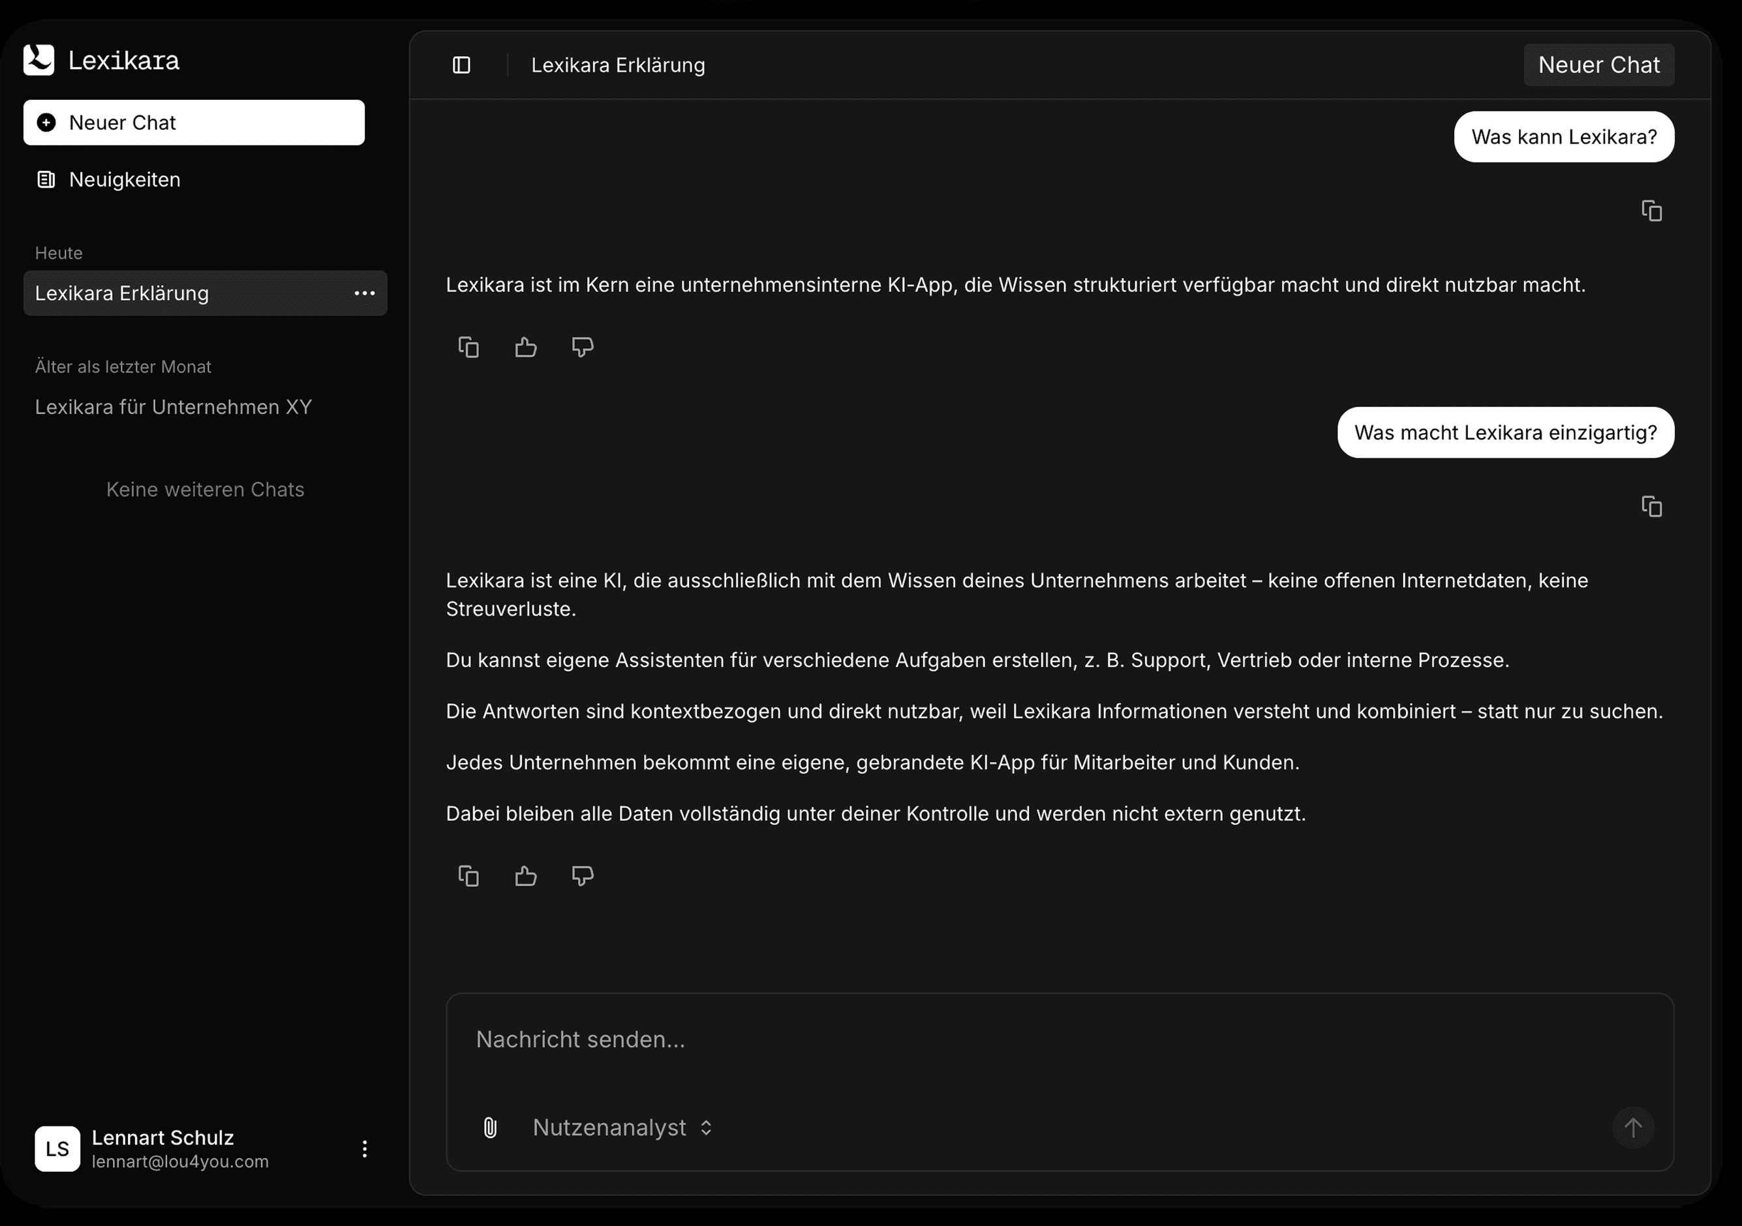Toggle the sidebar panel icon
1742x1226 pixels.
(x=461, y=65)
